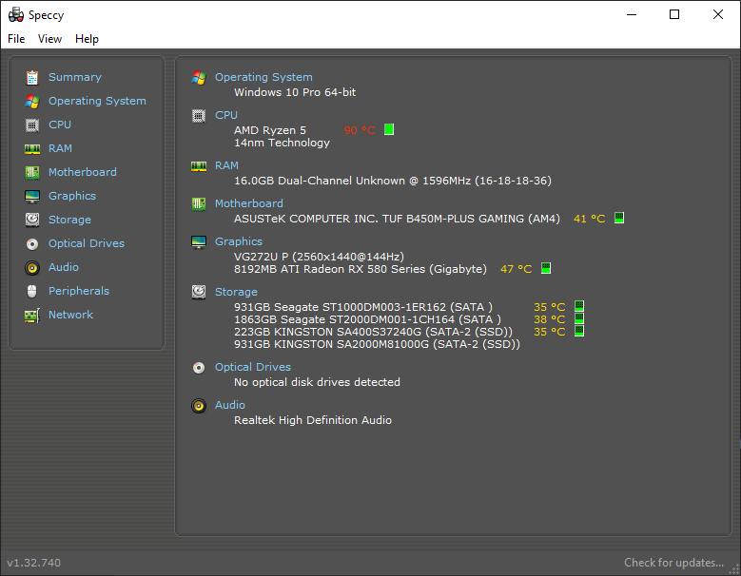This screenshot has height=576, width=741.
Task: Open the View menu
Action: [49, 39]
